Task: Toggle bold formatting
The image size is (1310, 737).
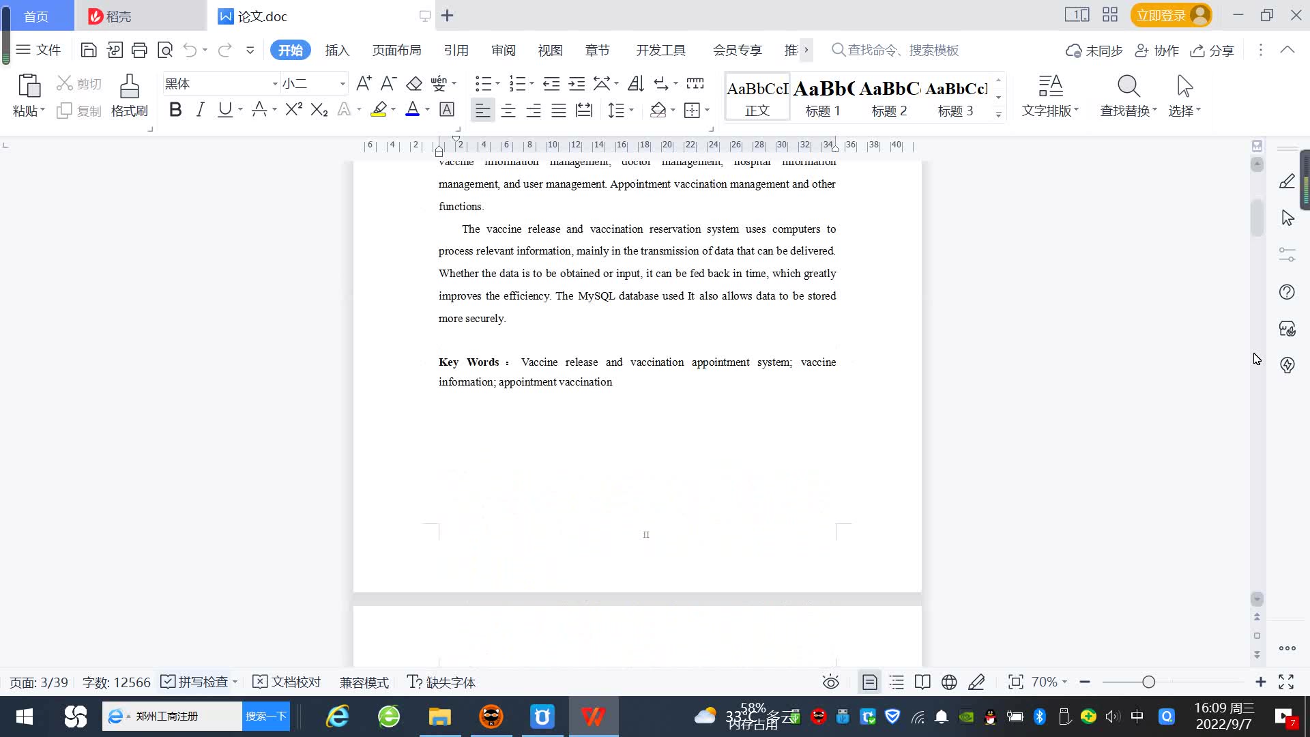Action: pyautogui.click(x=175, y=110)
